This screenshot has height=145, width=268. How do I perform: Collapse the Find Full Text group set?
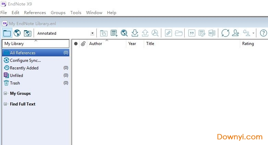tap(5, 104)
